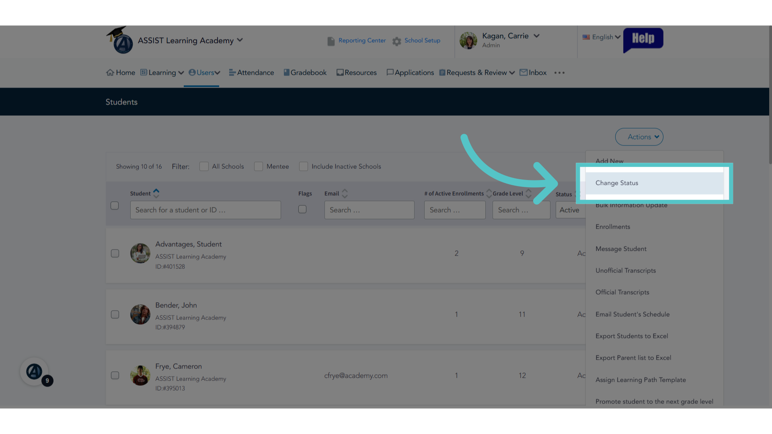Click the Requests & Review clipboard icon
Viewport: 772px width, 434px height.
pyautogui.click(x=442, y=72)
